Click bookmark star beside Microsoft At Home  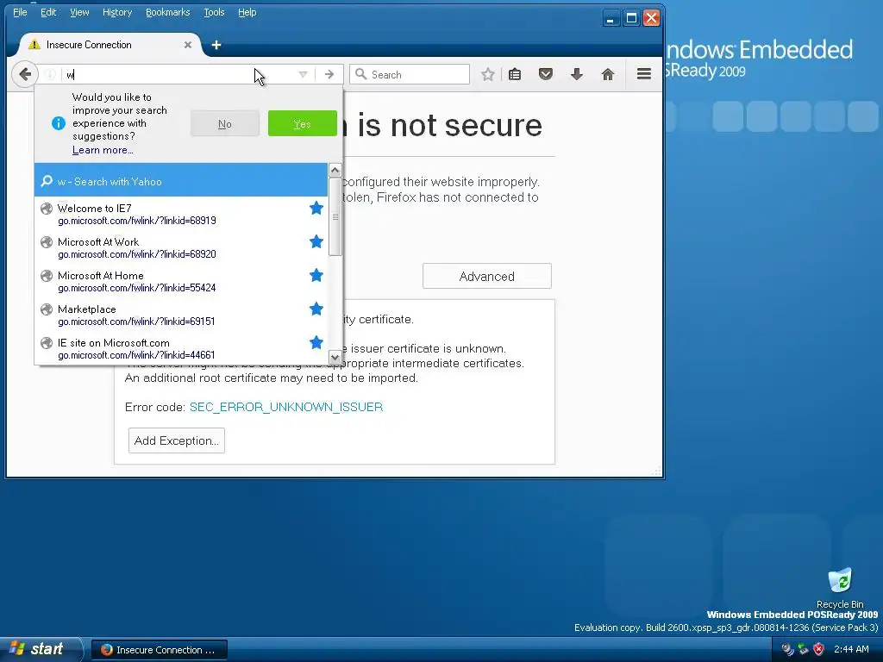[x=316, y=275]
